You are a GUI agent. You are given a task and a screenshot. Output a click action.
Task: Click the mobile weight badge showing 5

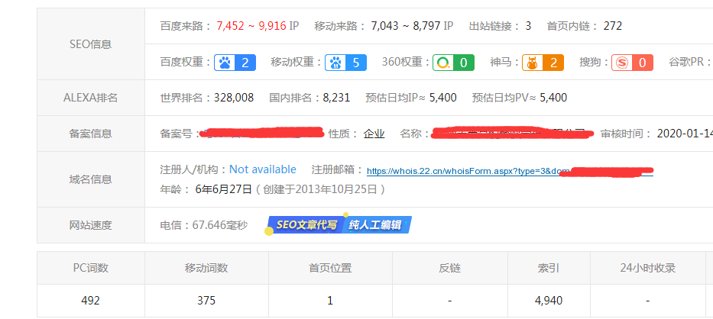345,63
